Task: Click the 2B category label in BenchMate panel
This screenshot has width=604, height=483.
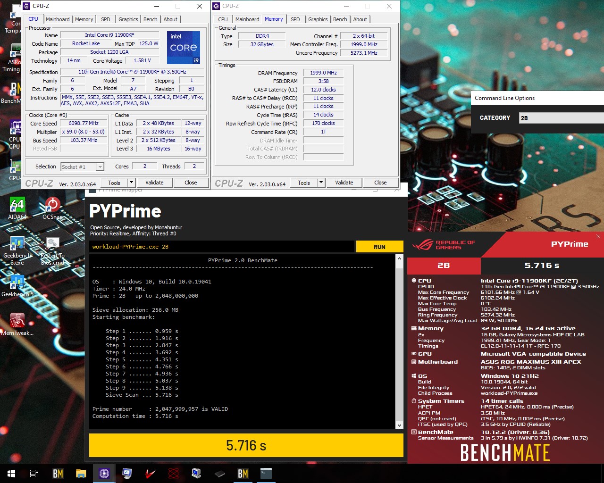Action: click(444, 265)
